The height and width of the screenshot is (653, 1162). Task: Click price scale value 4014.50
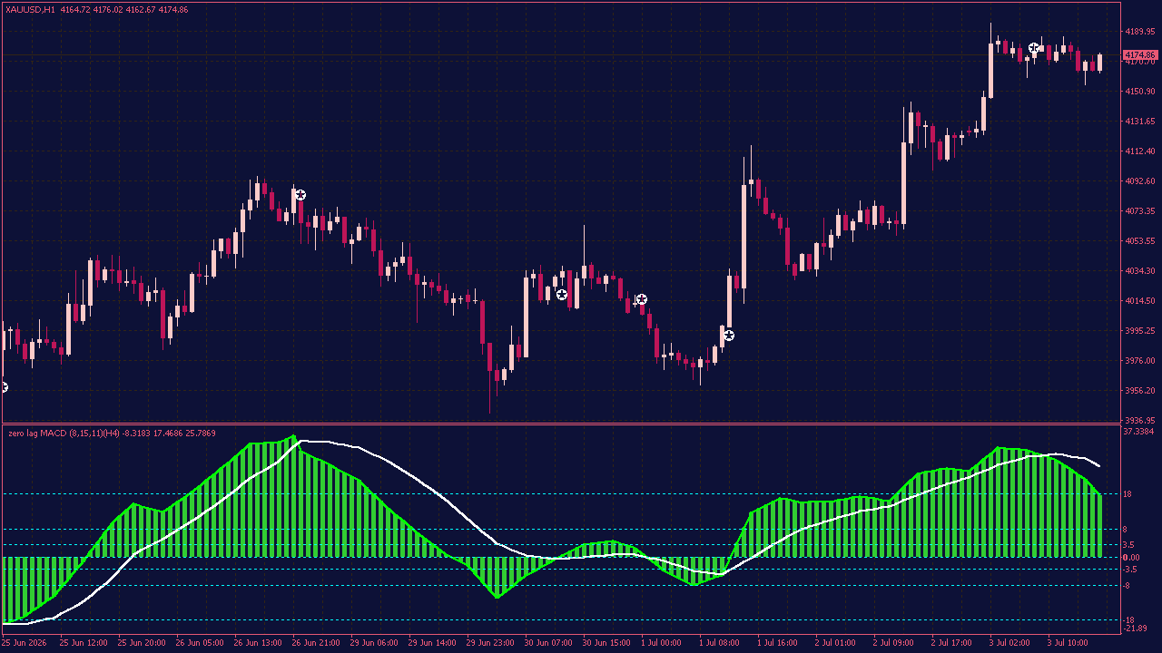pos(1139,301)
